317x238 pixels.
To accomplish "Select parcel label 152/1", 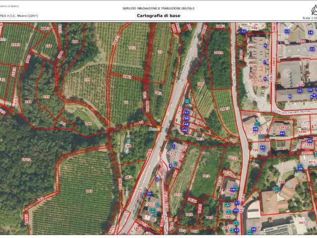I will pos(26,160).
